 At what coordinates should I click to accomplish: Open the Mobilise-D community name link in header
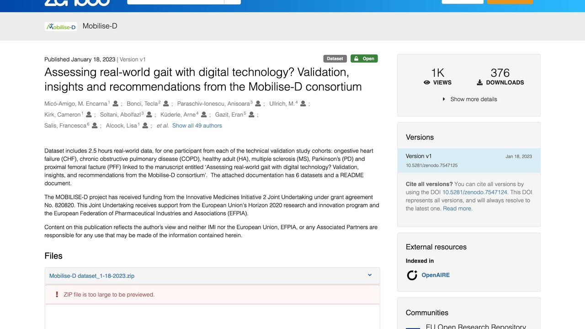100,26
